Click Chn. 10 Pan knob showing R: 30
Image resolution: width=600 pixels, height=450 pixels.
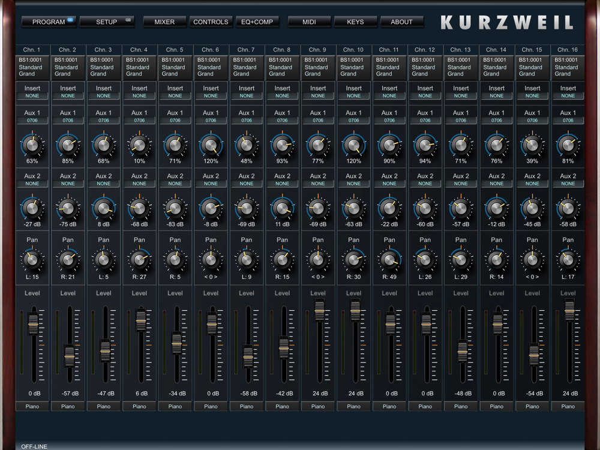(353, 260)
